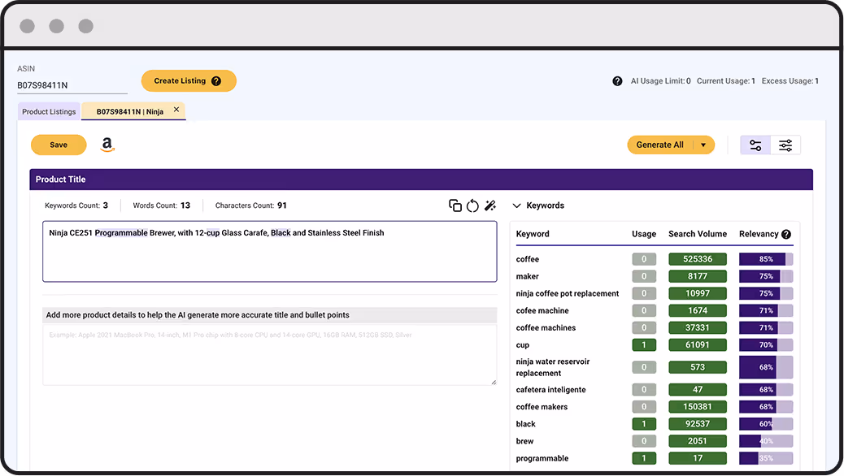
Task: Collapse the Keywords section chevron
Action: click(517, 206)
